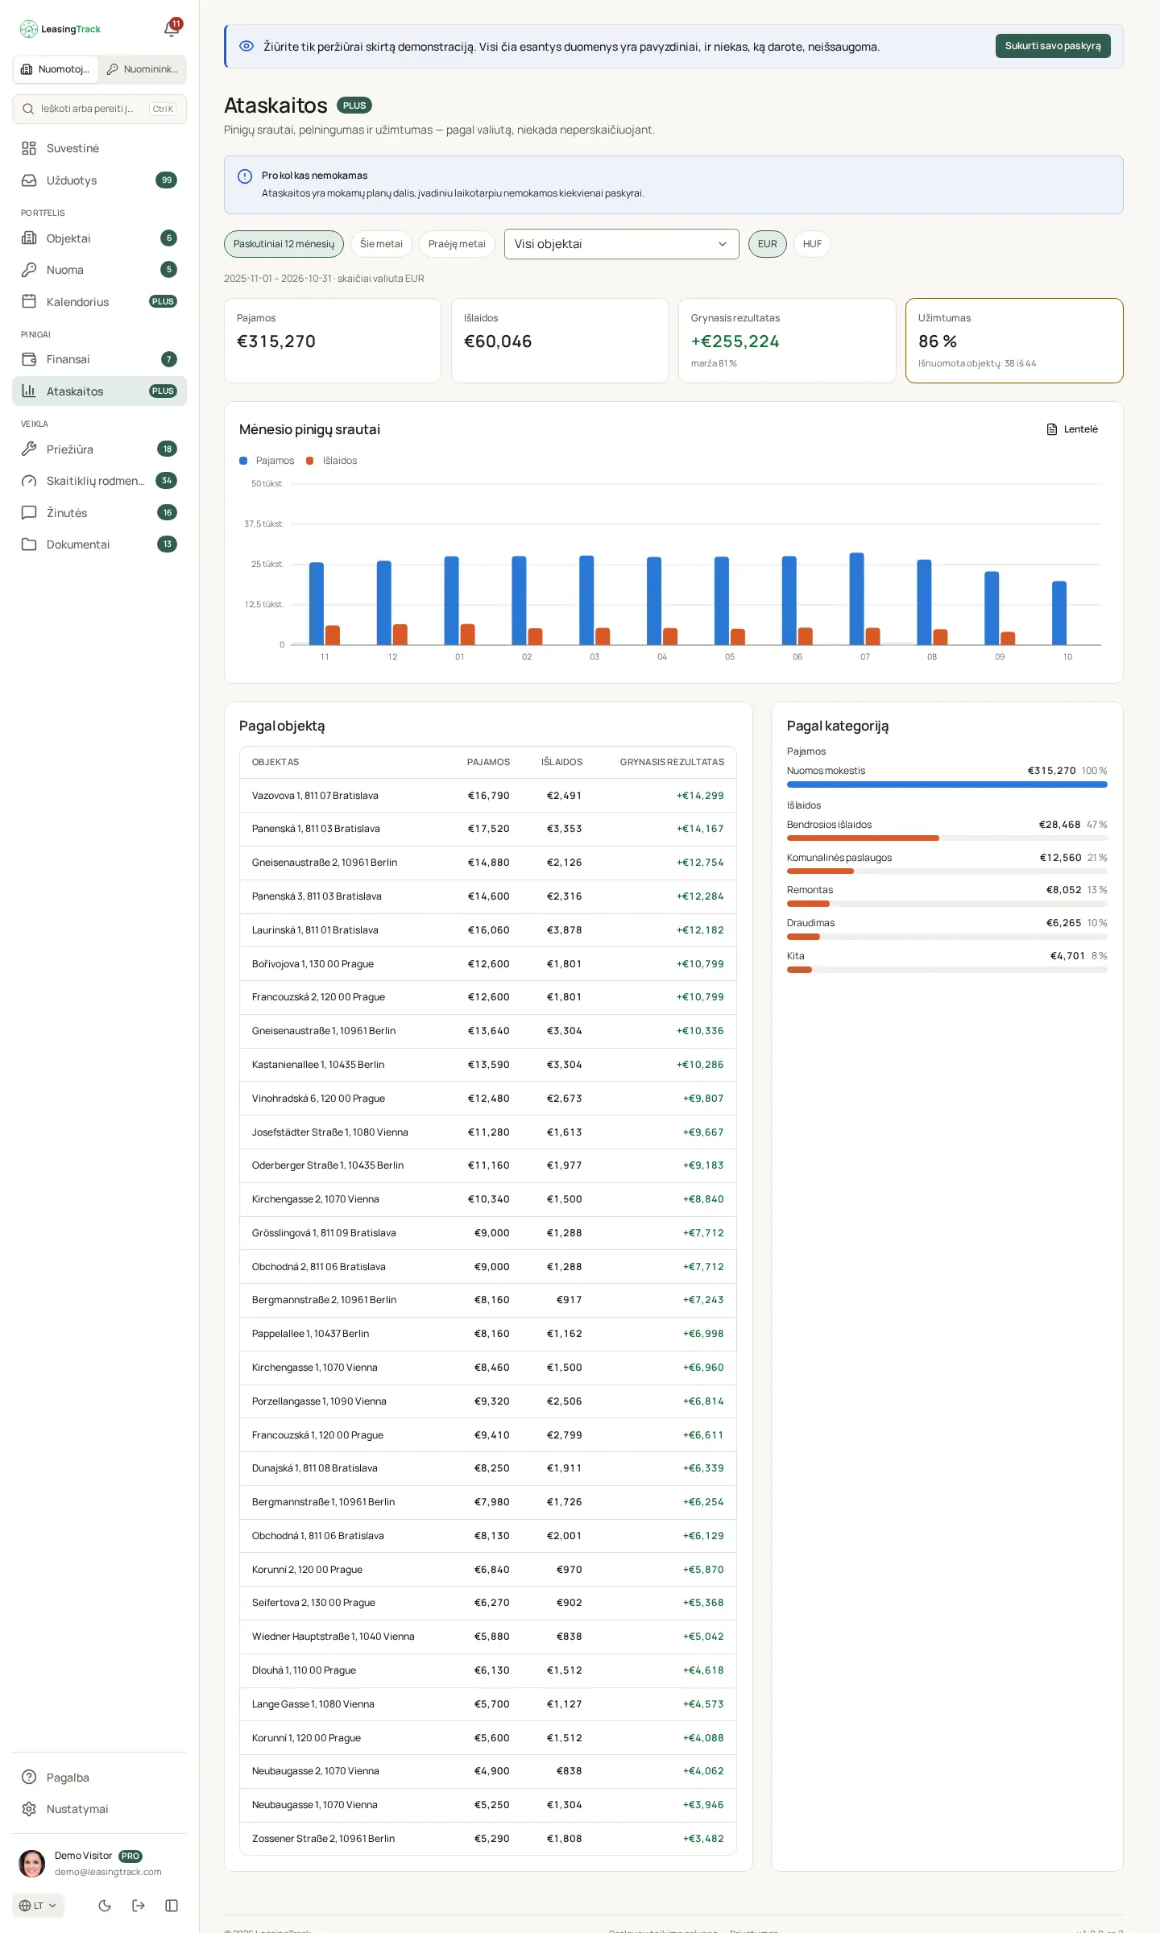
Task: Select the Praėję metai period filter
Action: coord(457,244)
